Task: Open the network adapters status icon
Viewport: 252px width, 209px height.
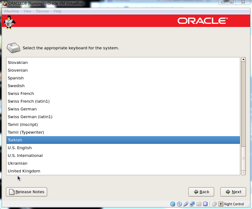Action: click(192, 204)
